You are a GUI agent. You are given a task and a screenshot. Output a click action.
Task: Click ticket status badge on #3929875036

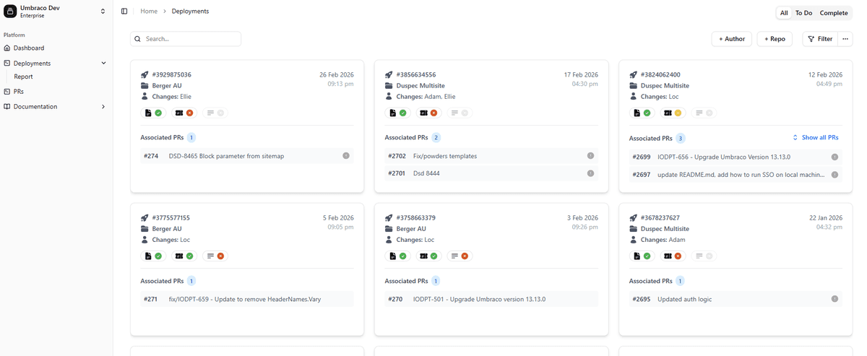(184, 113)
